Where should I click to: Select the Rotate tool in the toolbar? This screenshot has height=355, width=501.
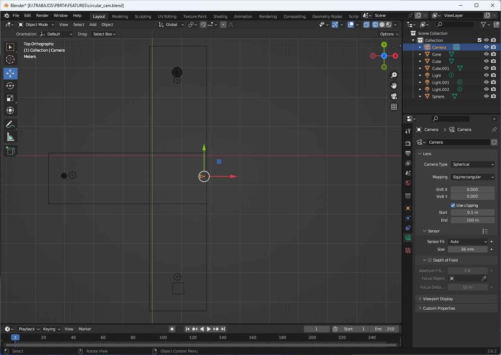[10, 85]
